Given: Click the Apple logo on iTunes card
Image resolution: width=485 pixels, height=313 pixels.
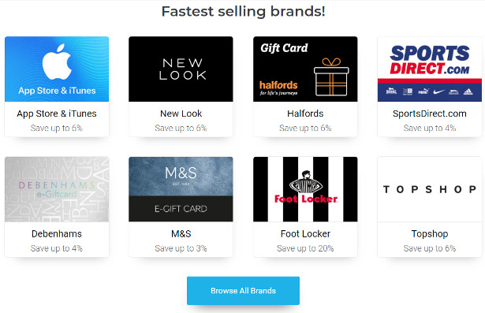Looking at the screenshot, I should click(57, 61).
